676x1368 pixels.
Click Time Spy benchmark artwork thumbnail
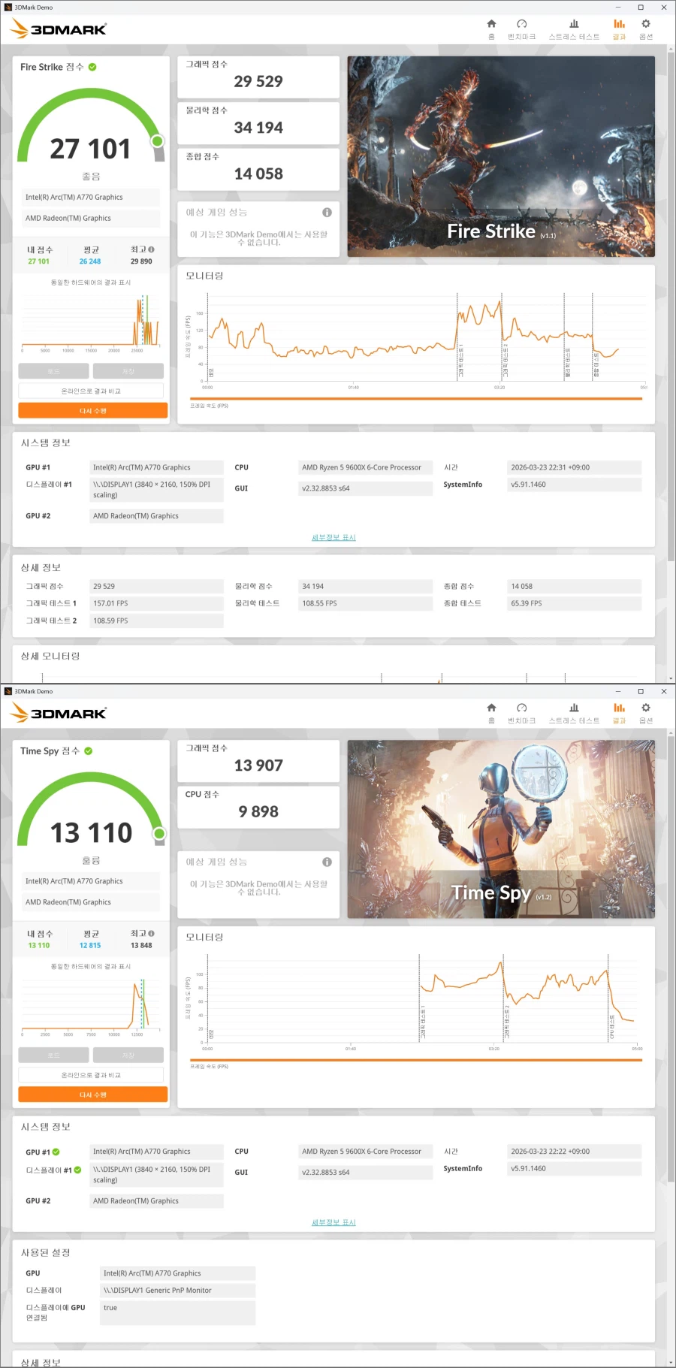[x=501, y=829]
